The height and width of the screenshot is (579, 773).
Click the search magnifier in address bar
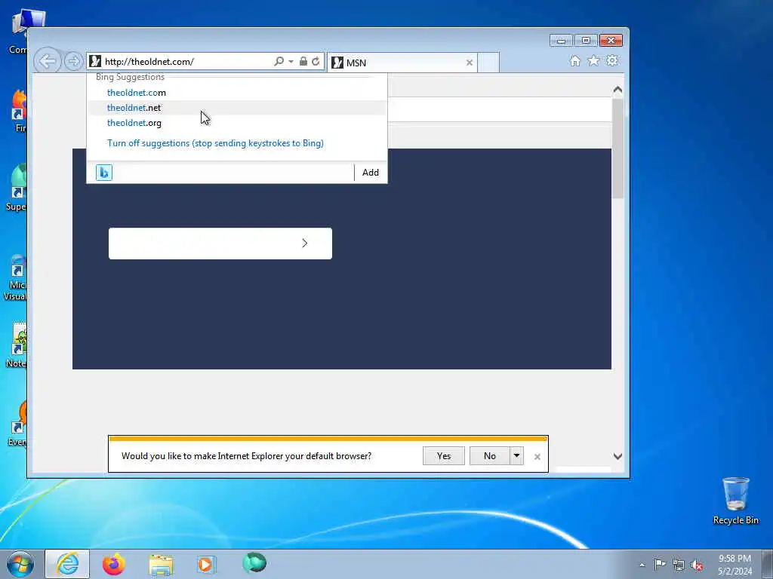click(279, 61)
